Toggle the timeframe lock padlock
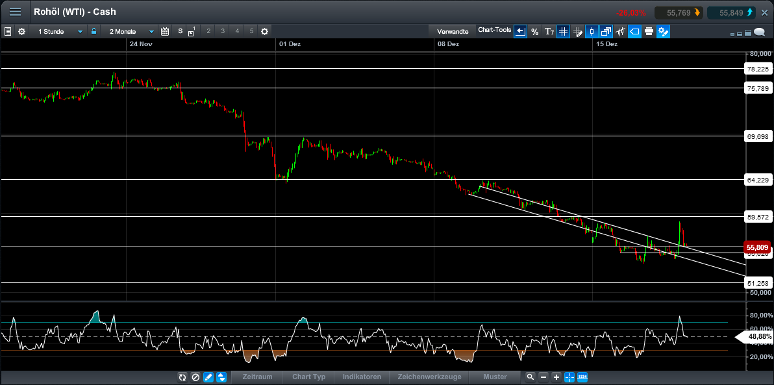Image resolution: width=774 pixels, height=385 pixels. pyautogui.click(x=95, y=31)
